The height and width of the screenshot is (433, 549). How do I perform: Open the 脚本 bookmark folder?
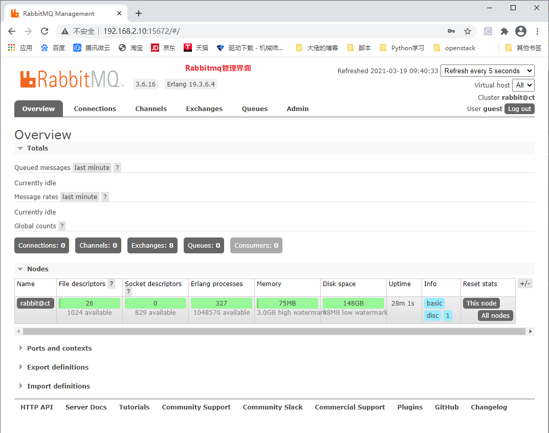tap(359, 48)
